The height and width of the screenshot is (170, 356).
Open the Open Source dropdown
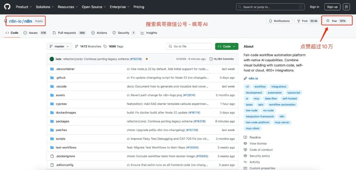(x=94, y=7)
